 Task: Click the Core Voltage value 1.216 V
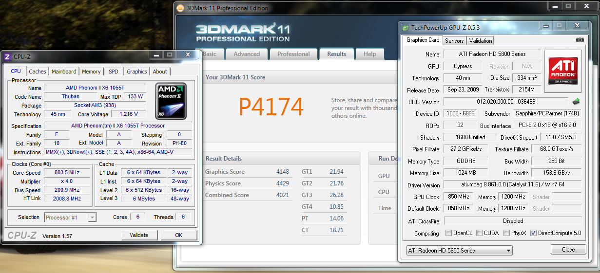(129, 114)
